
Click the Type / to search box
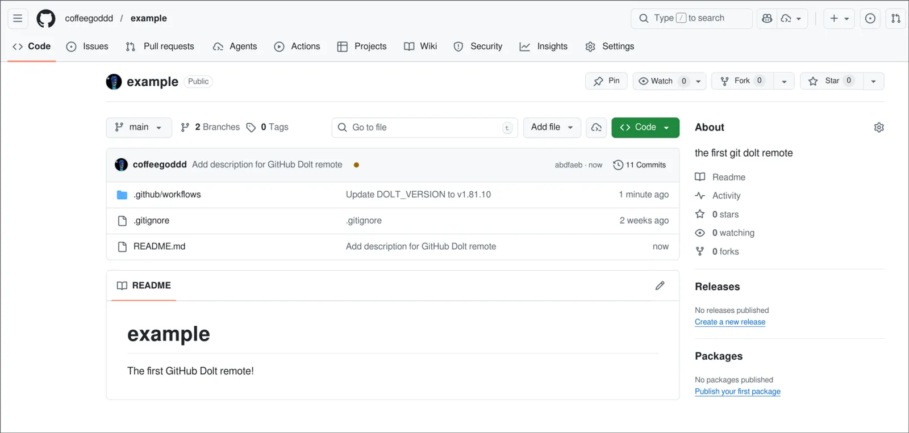tap(691, 18)
